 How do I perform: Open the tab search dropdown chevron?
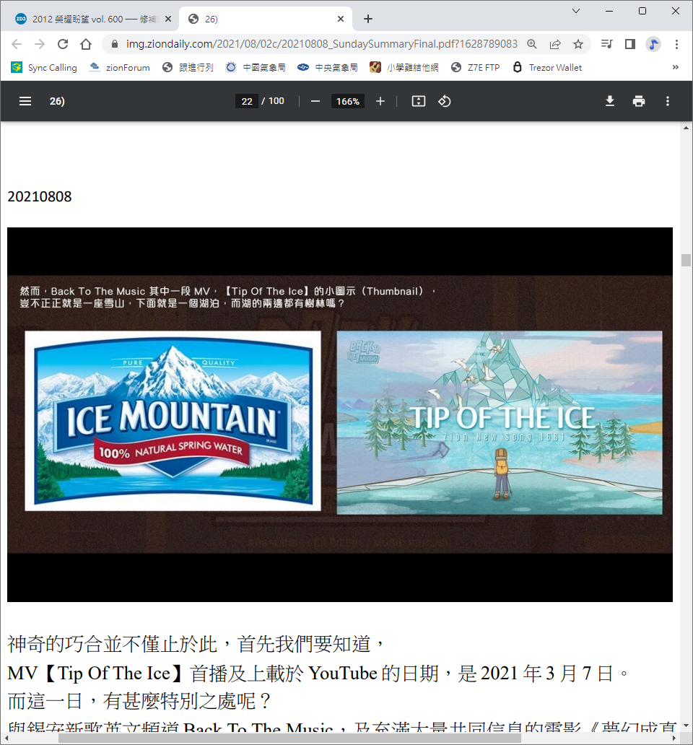coord(576,11)
